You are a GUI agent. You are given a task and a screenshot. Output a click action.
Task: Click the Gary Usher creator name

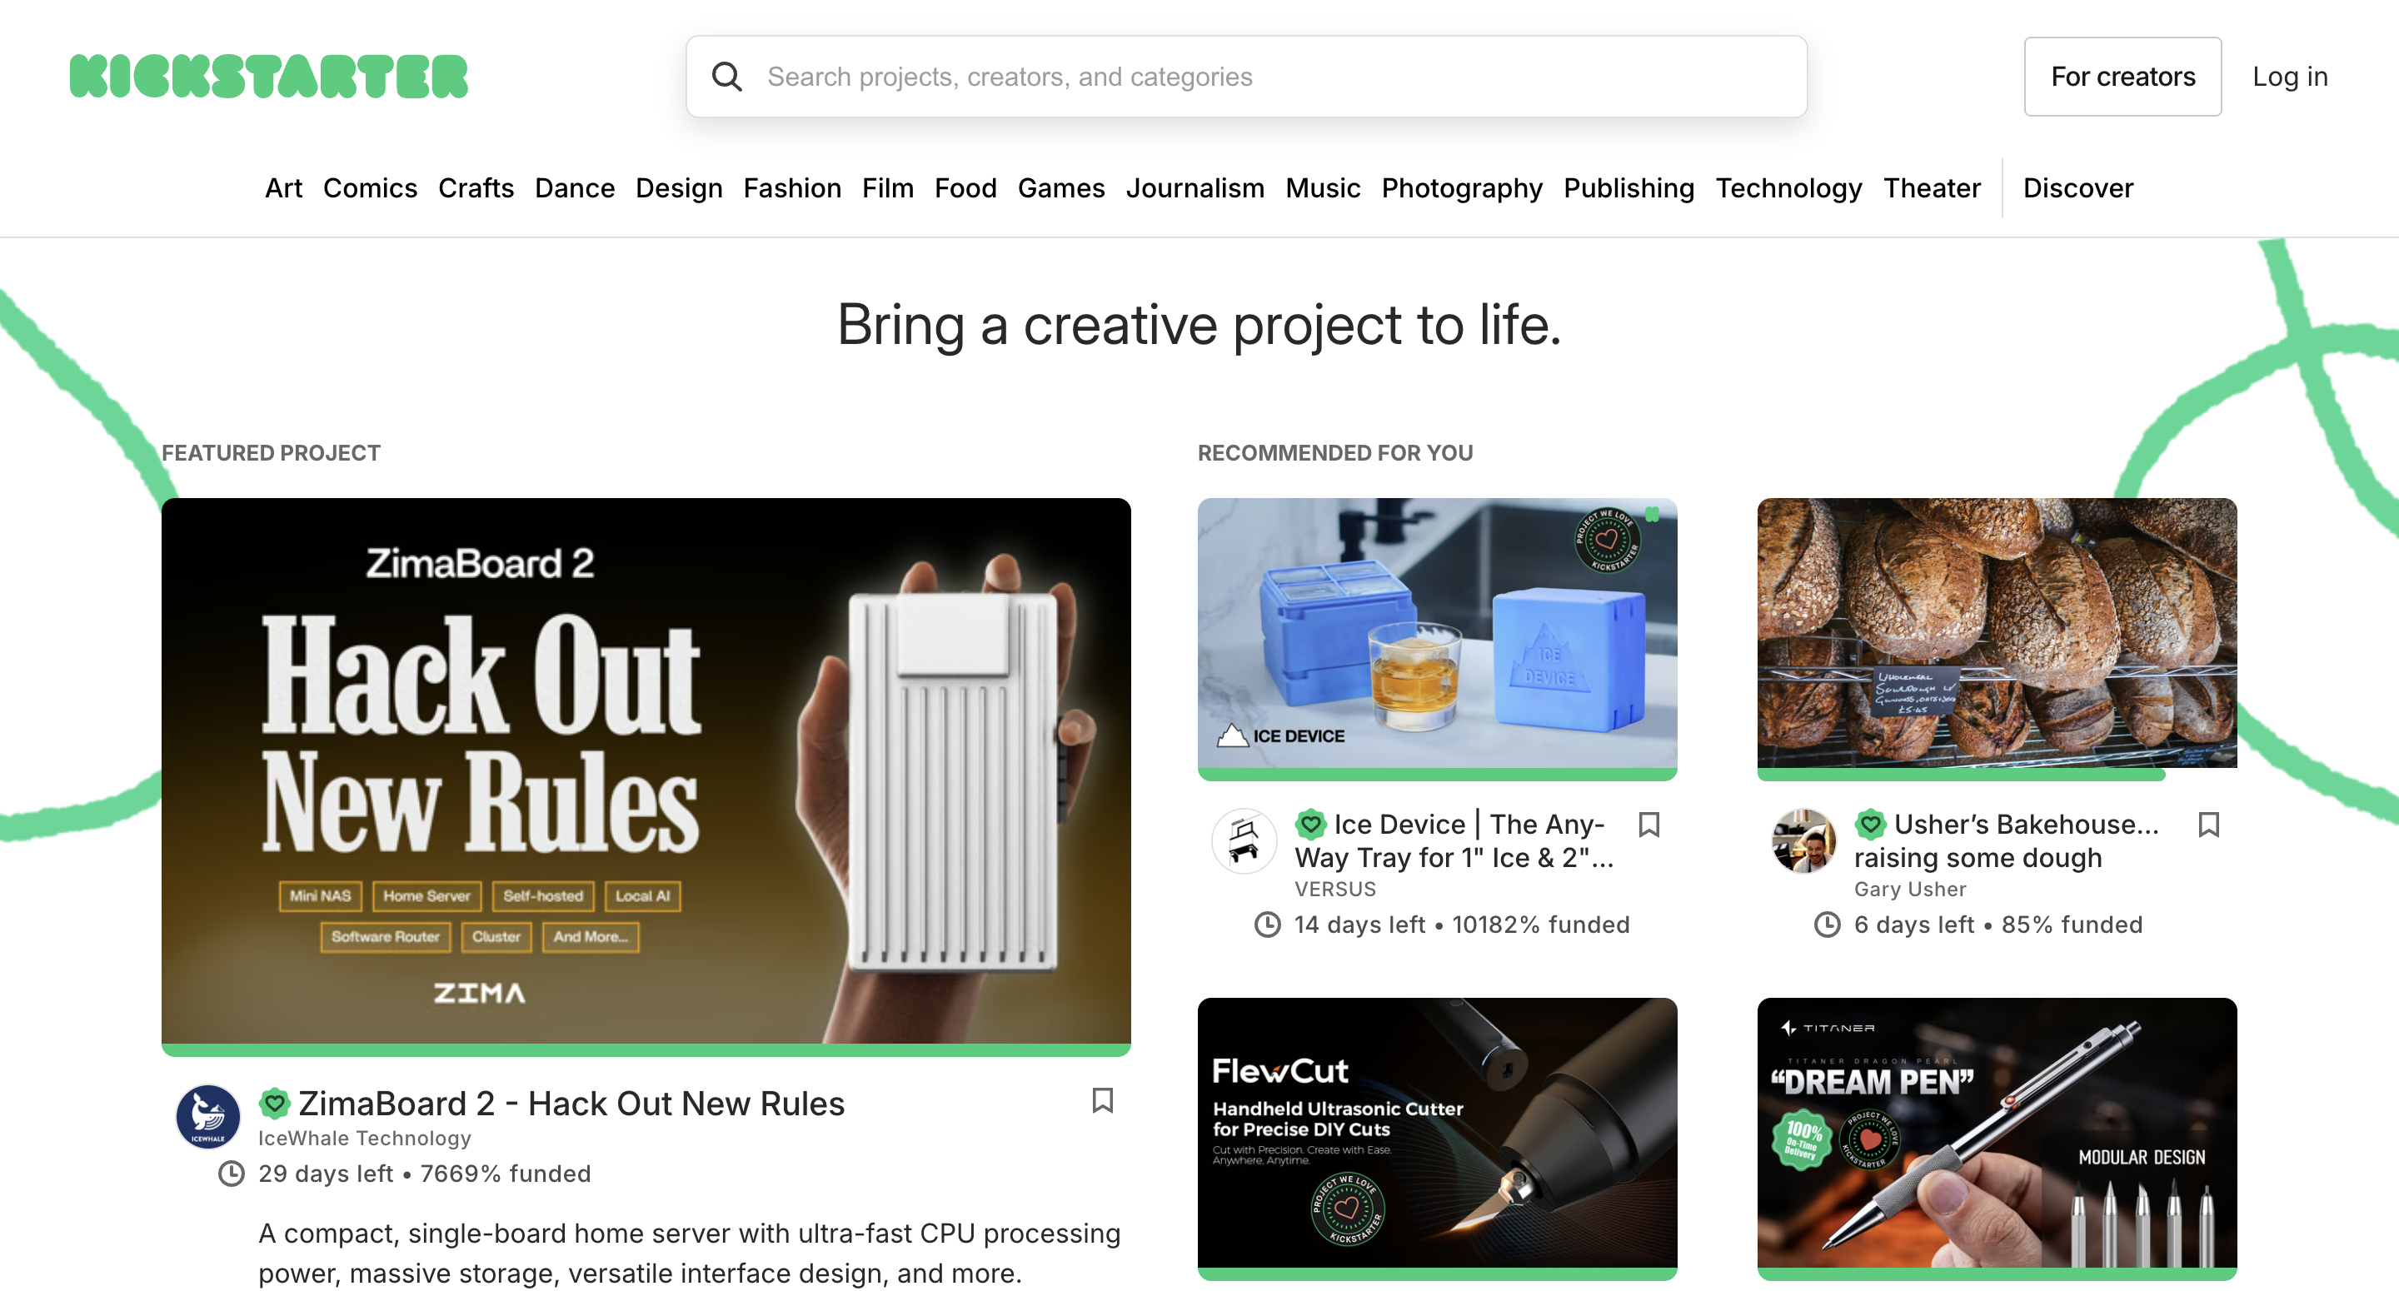pos(1910,890)
